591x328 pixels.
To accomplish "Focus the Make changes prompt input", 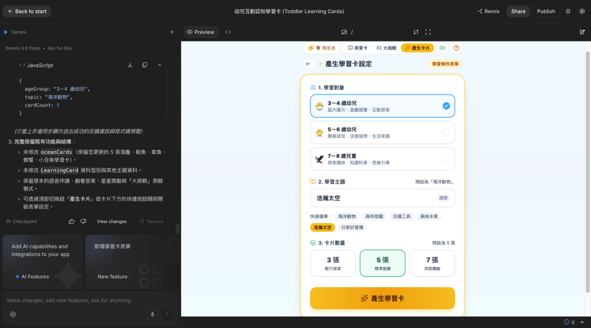I will (x=89, y=300).
